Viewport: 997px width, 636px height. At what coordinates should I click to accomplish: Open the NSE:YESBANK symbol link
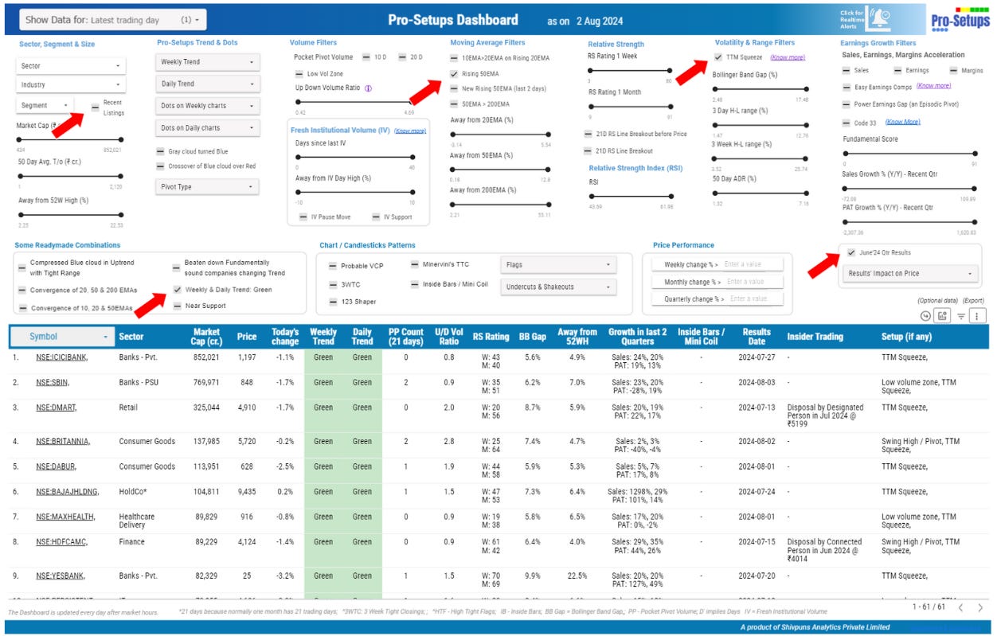(60, 576)
